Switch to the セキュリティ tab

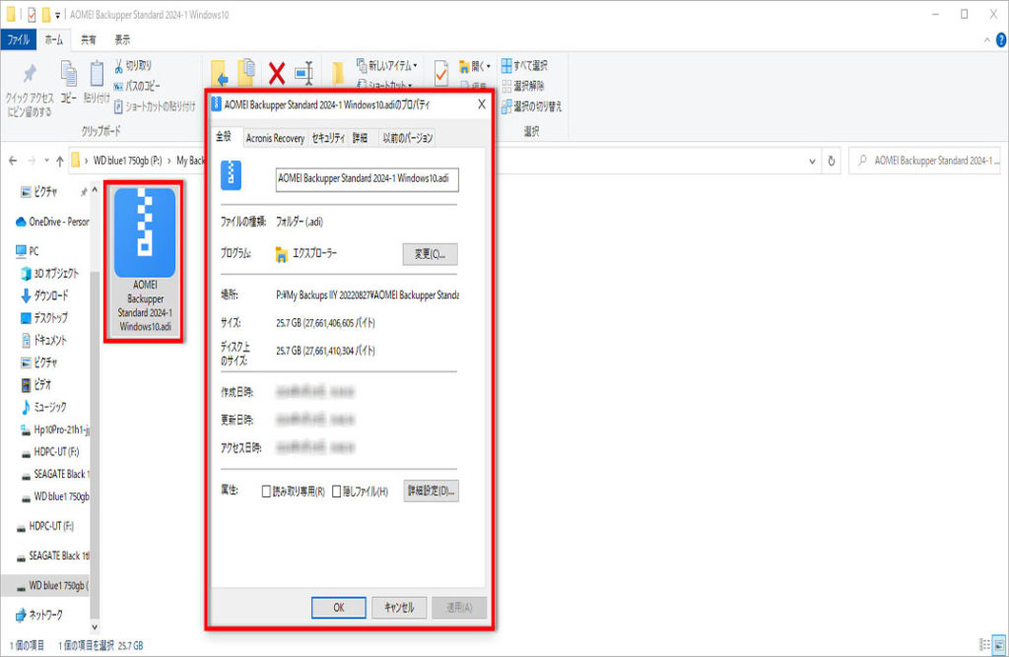(x=328, y=139)
